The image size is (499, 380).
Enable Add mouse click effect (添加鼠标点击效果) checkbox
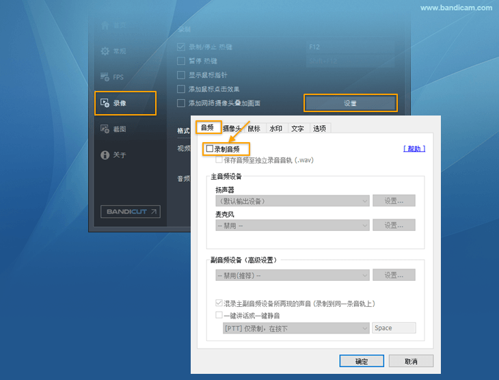[181, 89]
